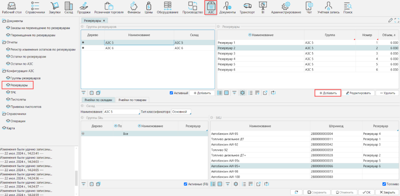This screenshot has height=196, width=400.
Task: Toggle the Активный checkbox in groups panel
Action: 172,93
